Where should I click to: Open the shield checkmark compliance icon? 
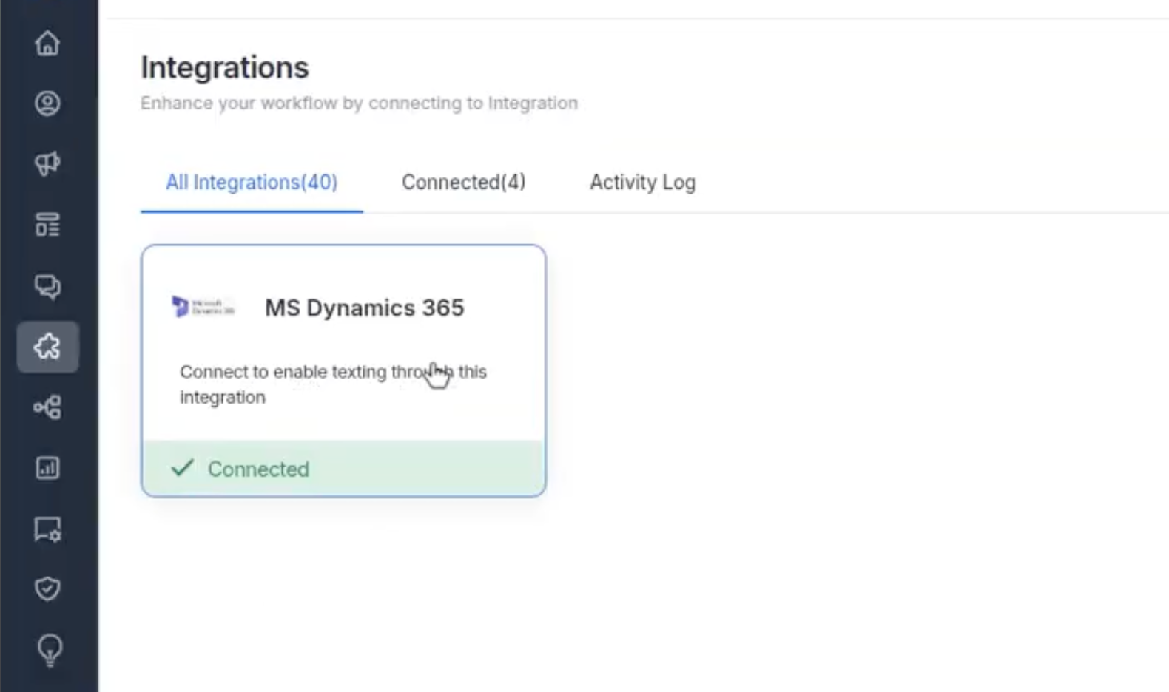(47, 589)
